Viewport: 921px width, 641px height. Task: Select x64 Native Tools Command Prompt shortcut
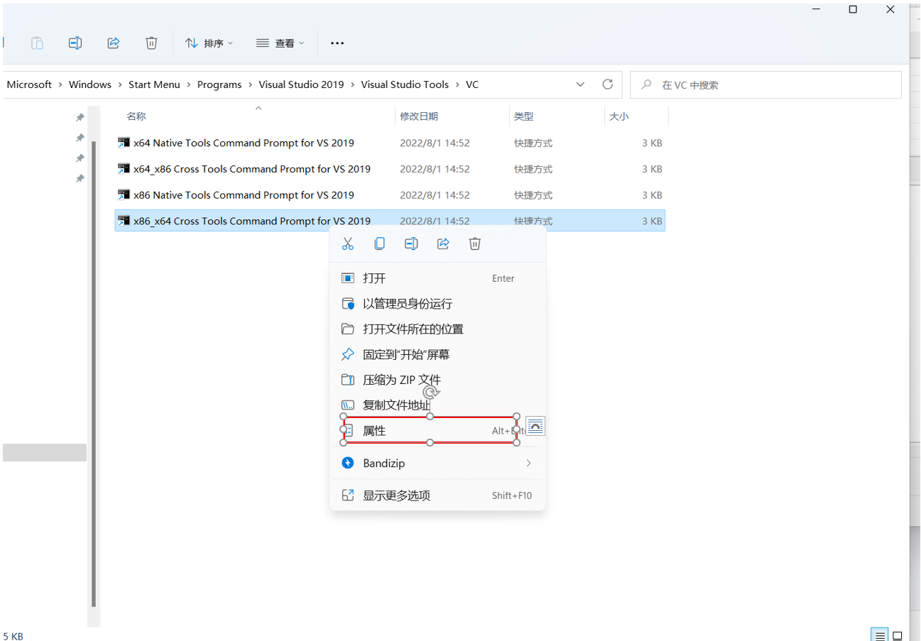coord(243,143)
